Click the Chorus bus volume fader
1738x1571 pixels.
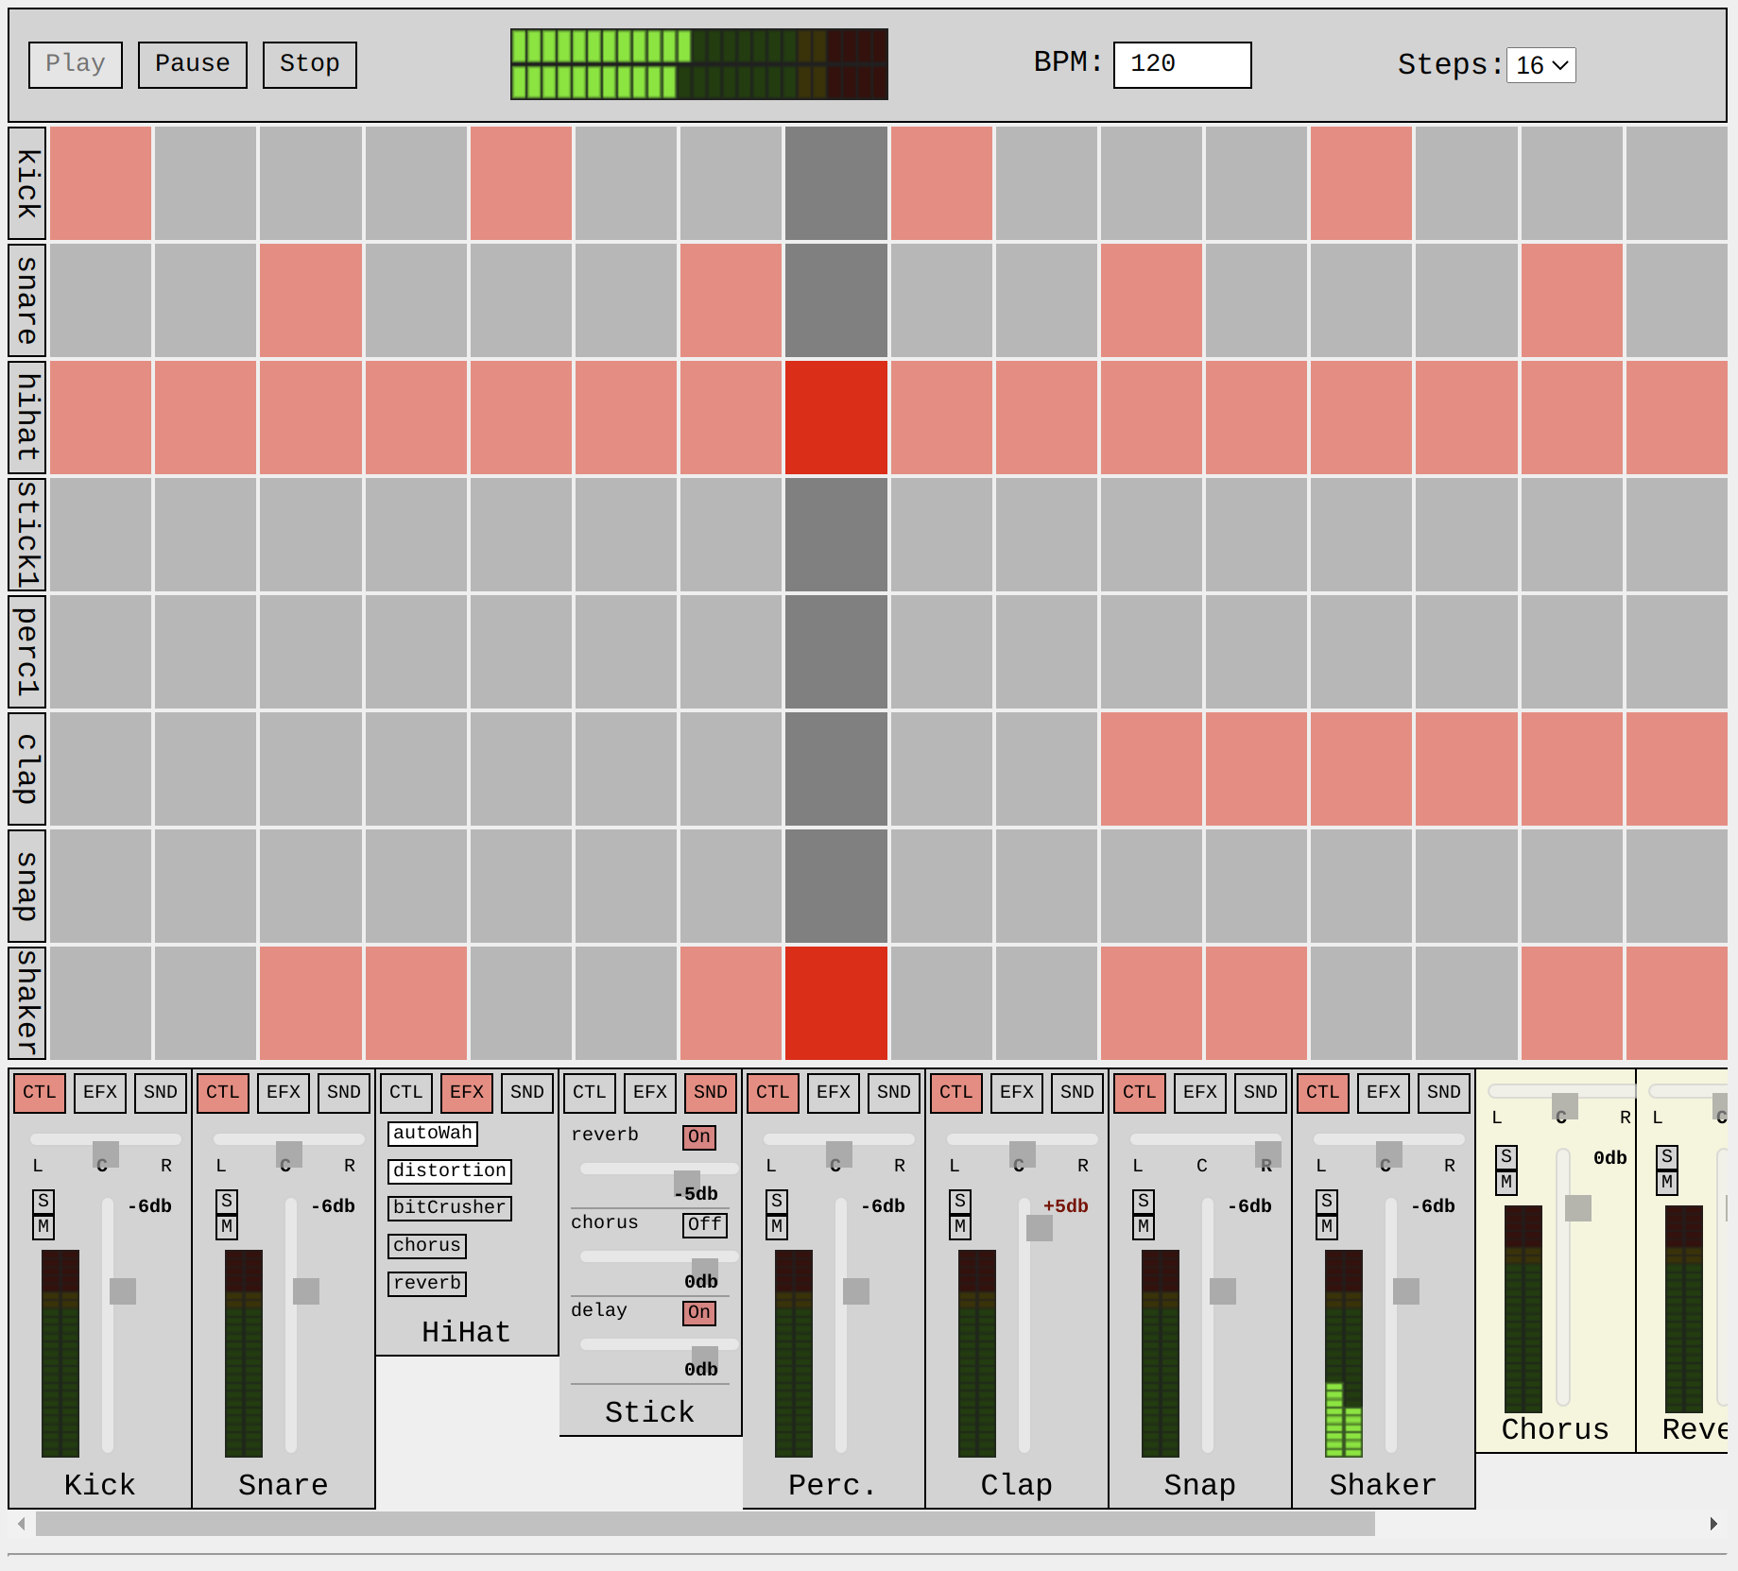[x=1564, y=1276]
